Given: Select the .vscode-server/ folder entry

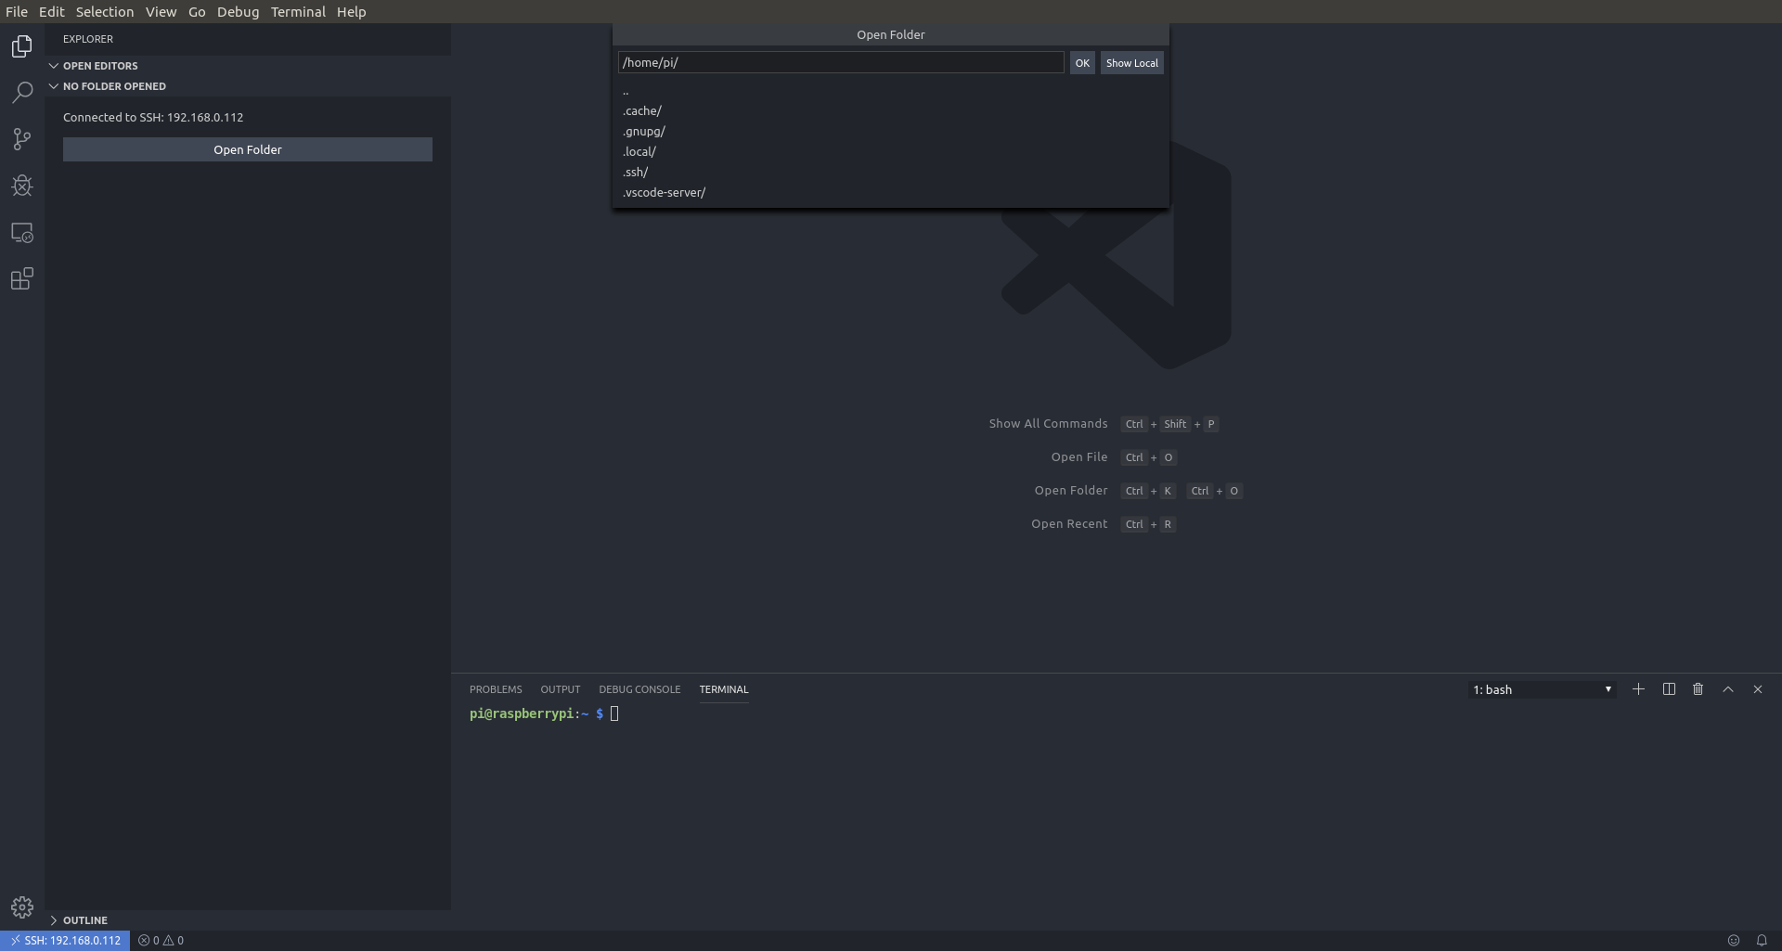Looking at the screenshot, I should point(891,192).
